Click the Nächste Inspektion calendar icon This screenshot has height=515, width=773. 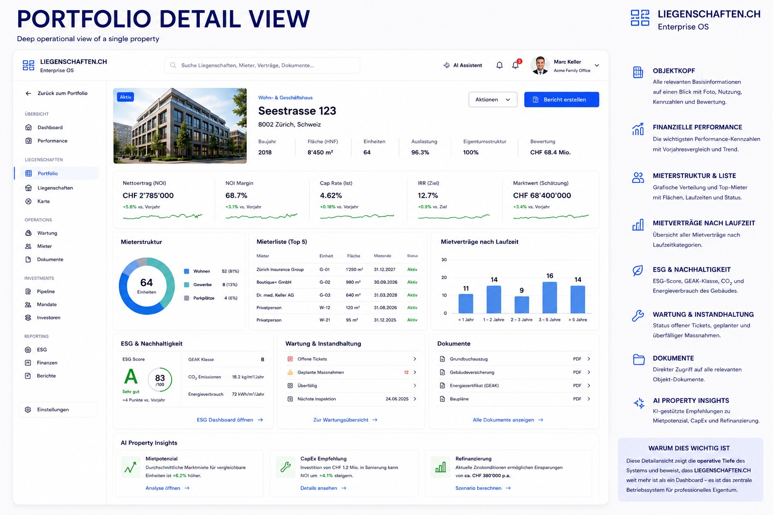pos(290,399)
